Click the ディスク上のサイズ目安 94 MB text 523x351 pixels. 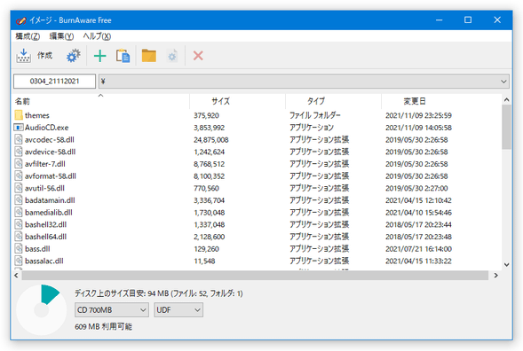[159, 293]
